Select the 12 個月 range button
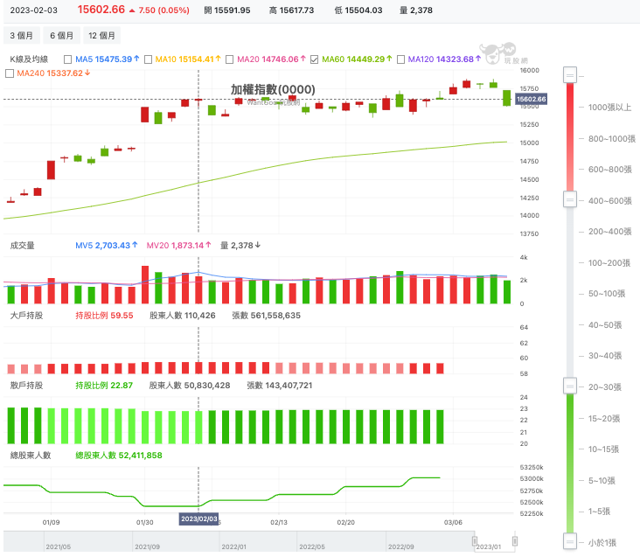640x557 pixels. [101, 36]
